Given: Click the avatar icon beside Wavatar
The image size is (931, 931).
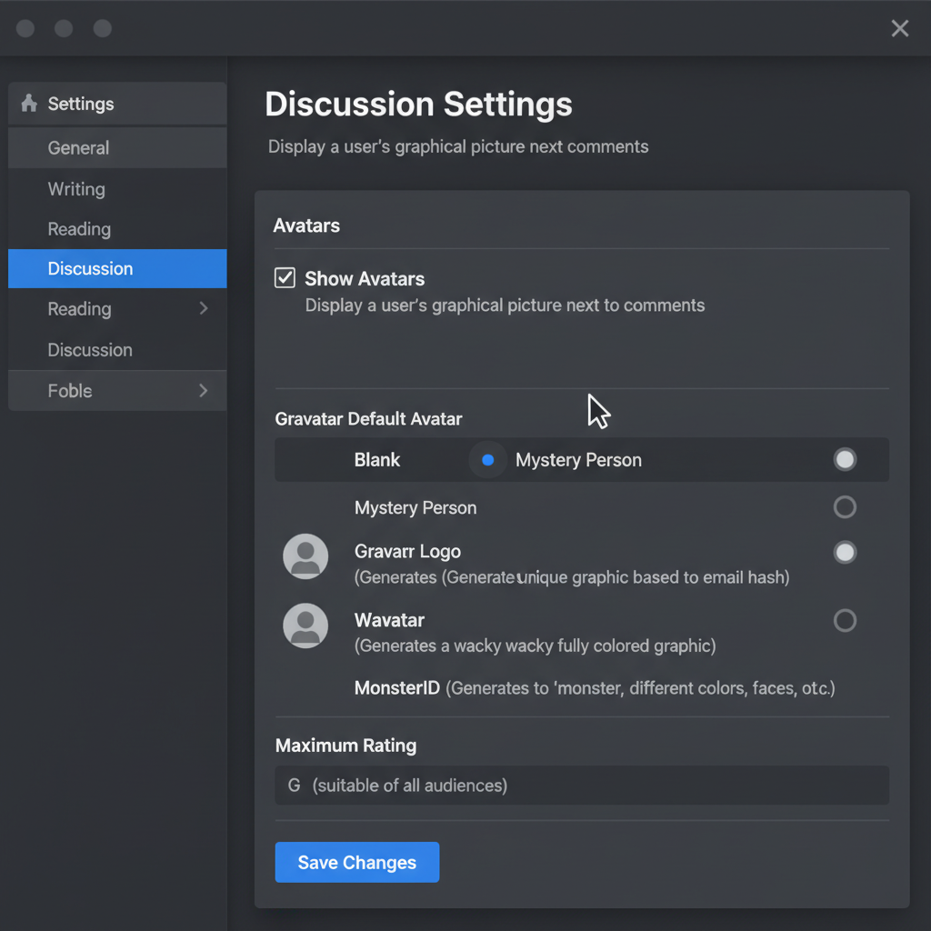Looking at the screenshot, I should tap(305, 626).
